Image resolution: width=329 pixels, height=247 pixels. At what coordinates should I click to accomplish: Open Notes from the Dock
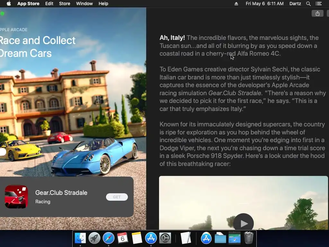point(137,238)
